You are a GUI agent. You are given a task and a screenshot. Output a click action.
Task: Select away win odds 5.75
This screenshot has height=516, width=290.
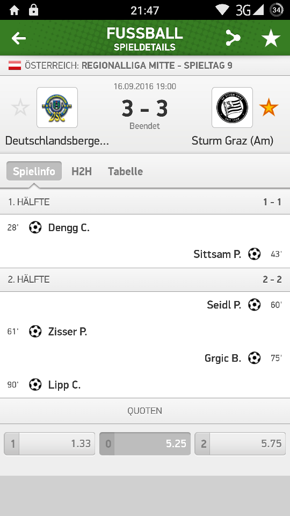240,443
